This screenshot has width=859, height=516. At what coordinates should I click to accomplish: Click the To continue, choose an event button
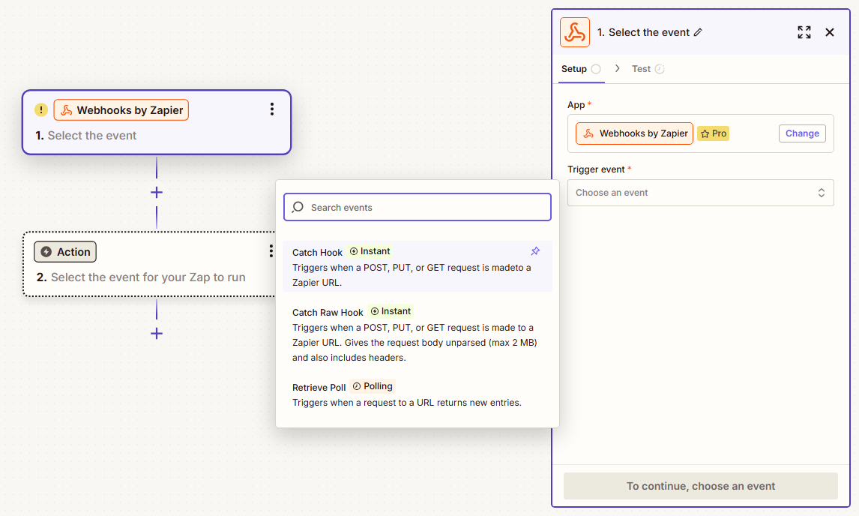tap(700, 486)
